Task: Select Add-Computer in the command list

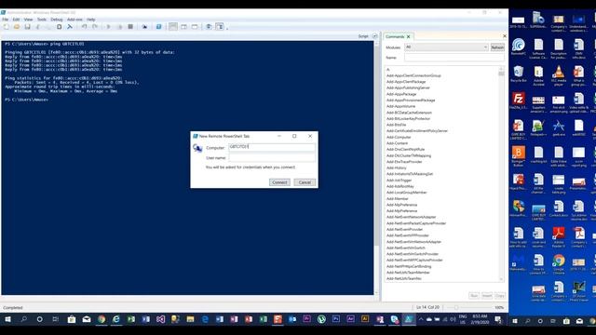Action: click(x=399, y=137)
